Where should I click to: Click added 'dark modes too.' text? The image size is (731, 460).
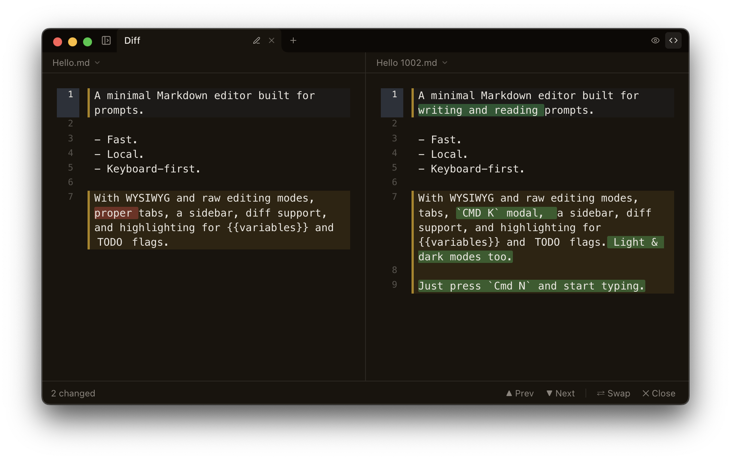[465, 257]
